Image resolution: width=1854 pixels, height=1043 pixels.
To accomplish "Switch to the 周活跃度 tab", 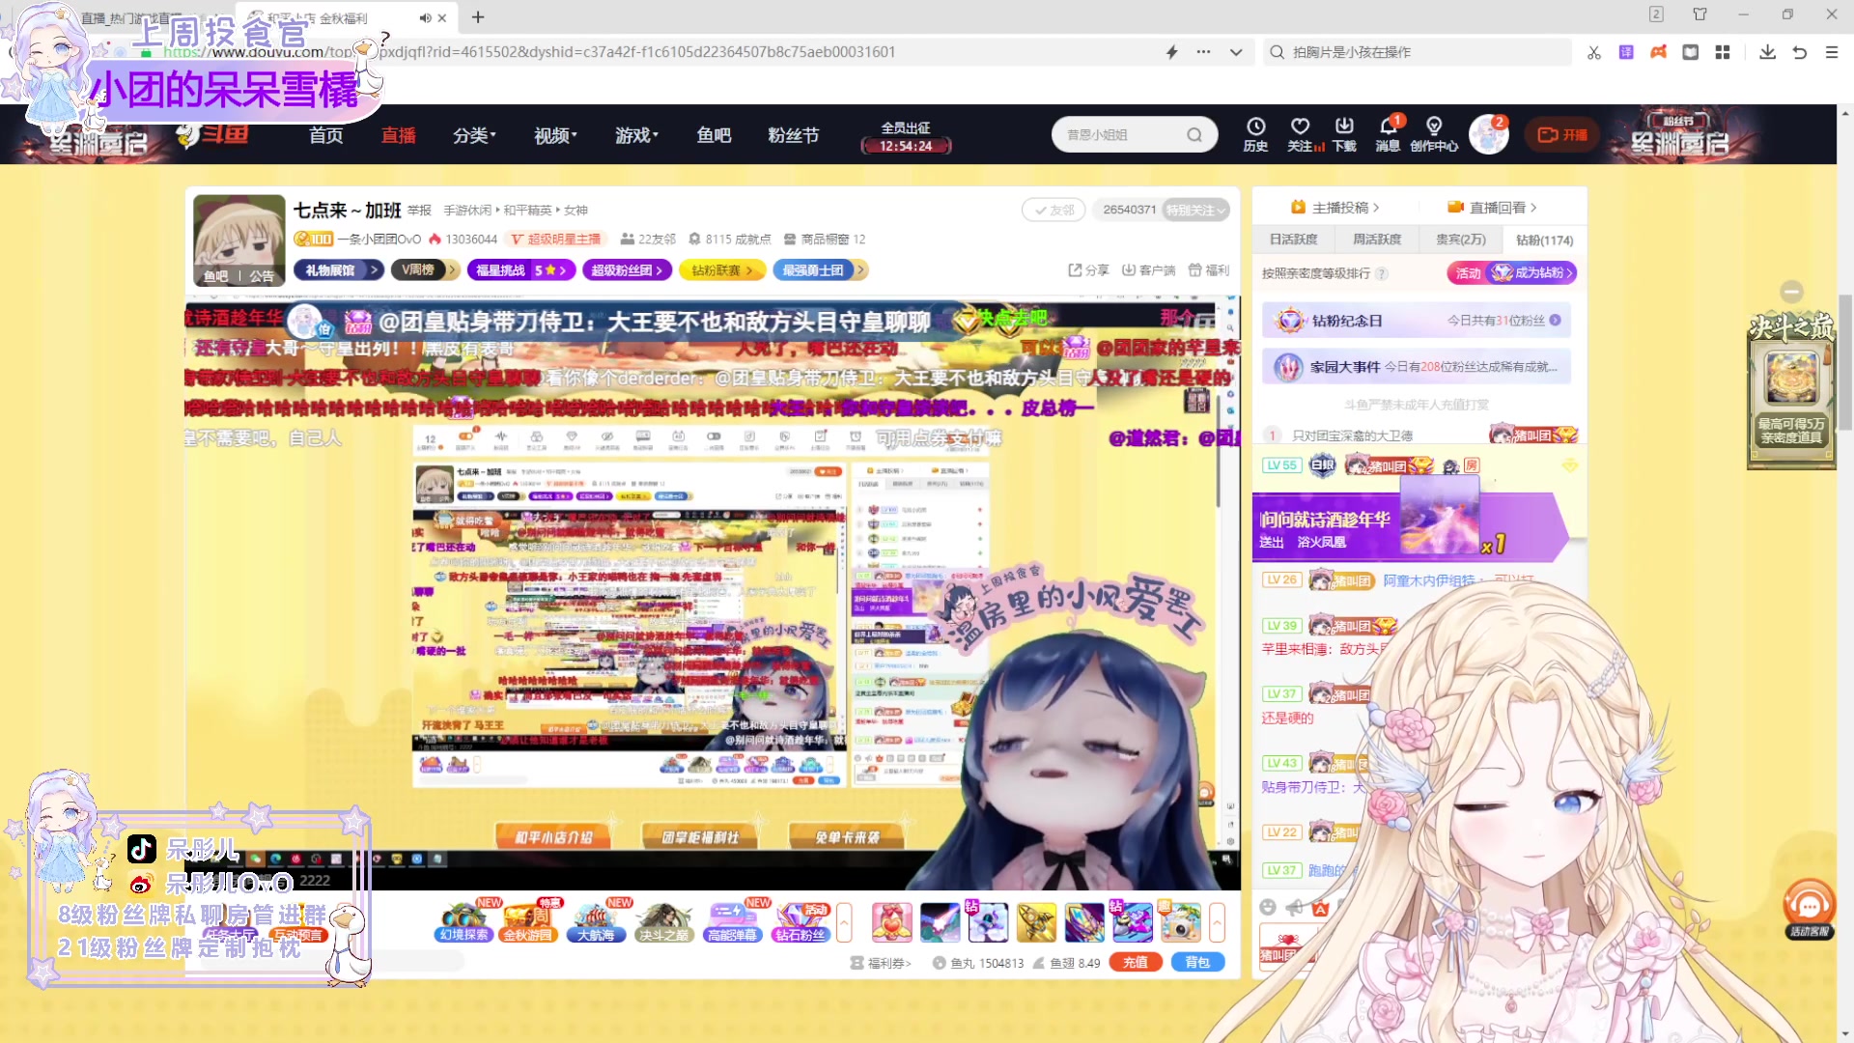I will (1377, 240).
